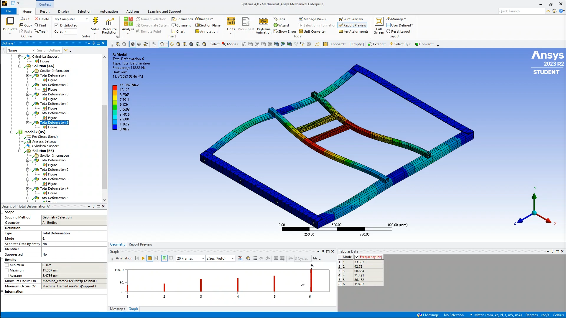Viewport: 566px width, 318px height.
Task: Click Select By option
Action: coord(400,44)
